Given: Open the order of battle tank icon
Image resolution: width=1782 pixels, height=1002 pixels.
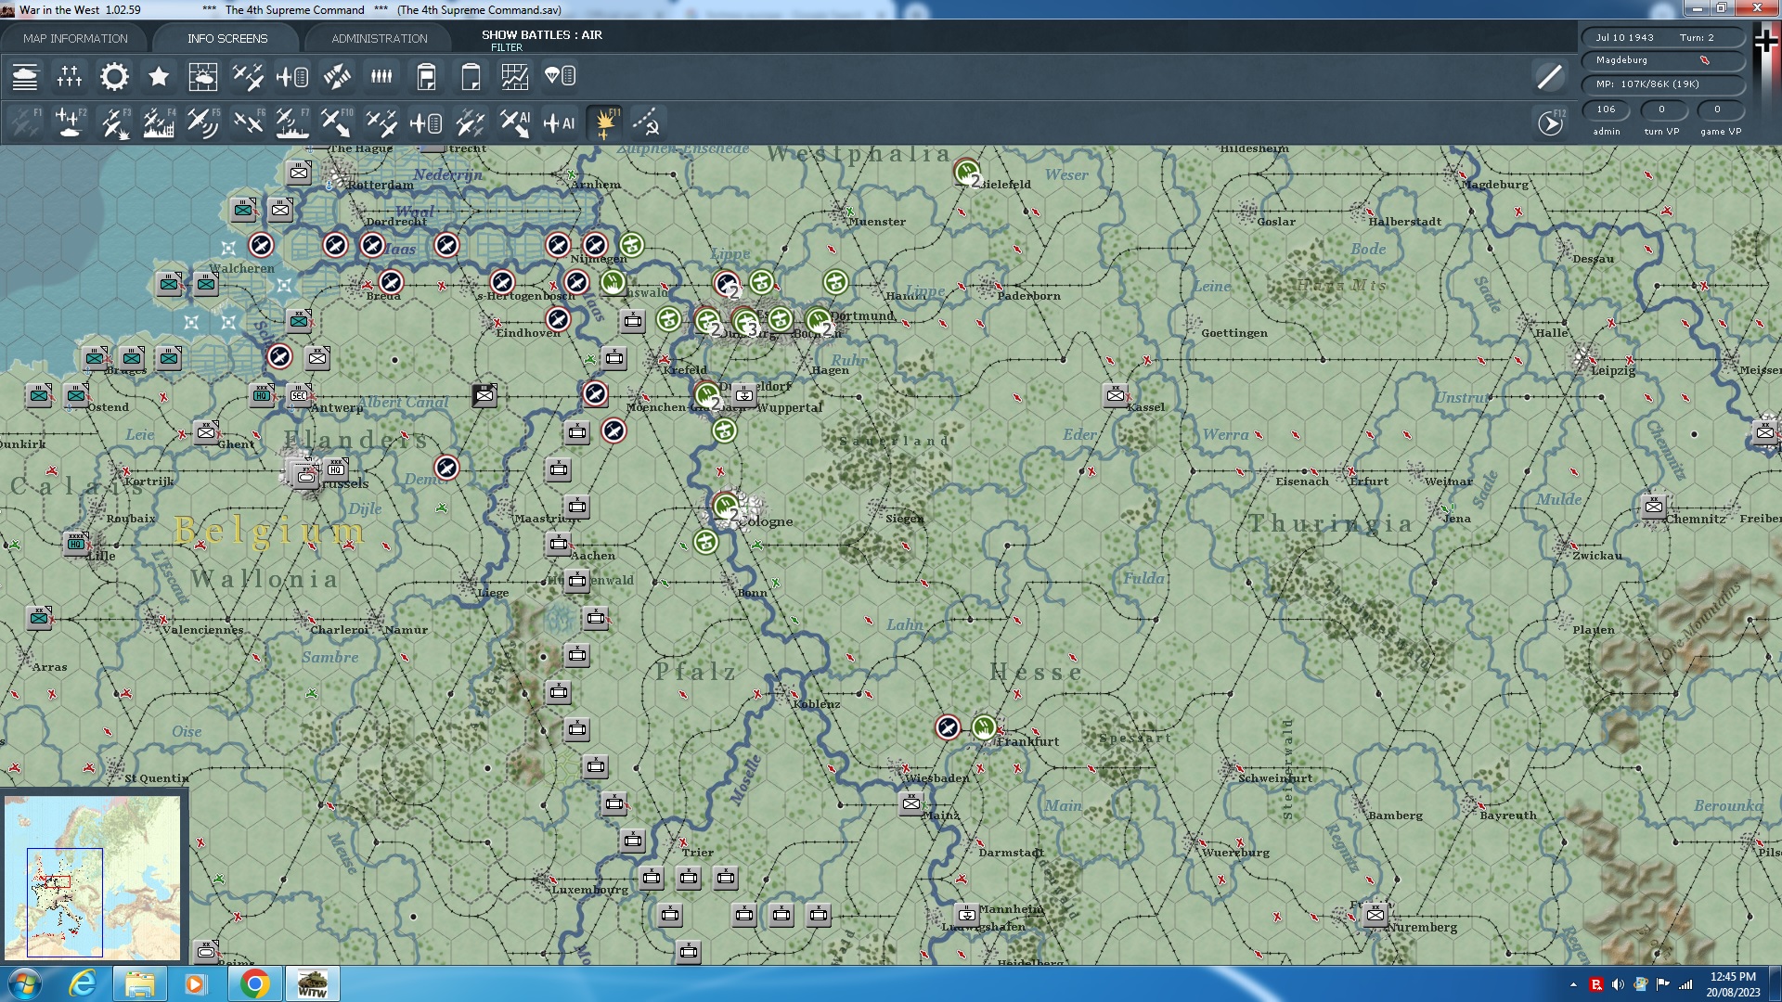Looking at the screenshot, I should (25, 76).
